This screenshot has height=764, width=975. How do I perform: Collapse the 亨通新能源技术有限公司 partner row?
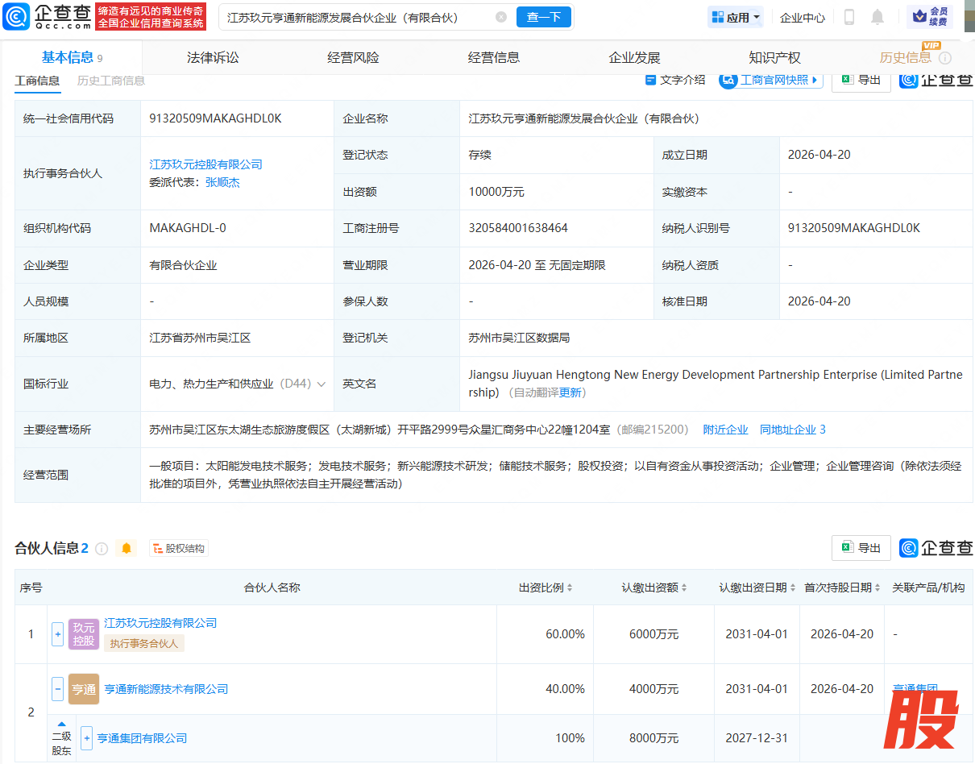click(57, 689)
